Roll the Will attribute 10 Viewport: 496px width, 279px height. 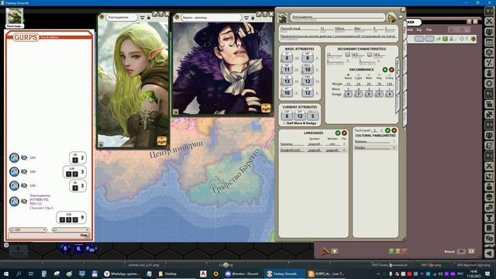coord(308,70)
